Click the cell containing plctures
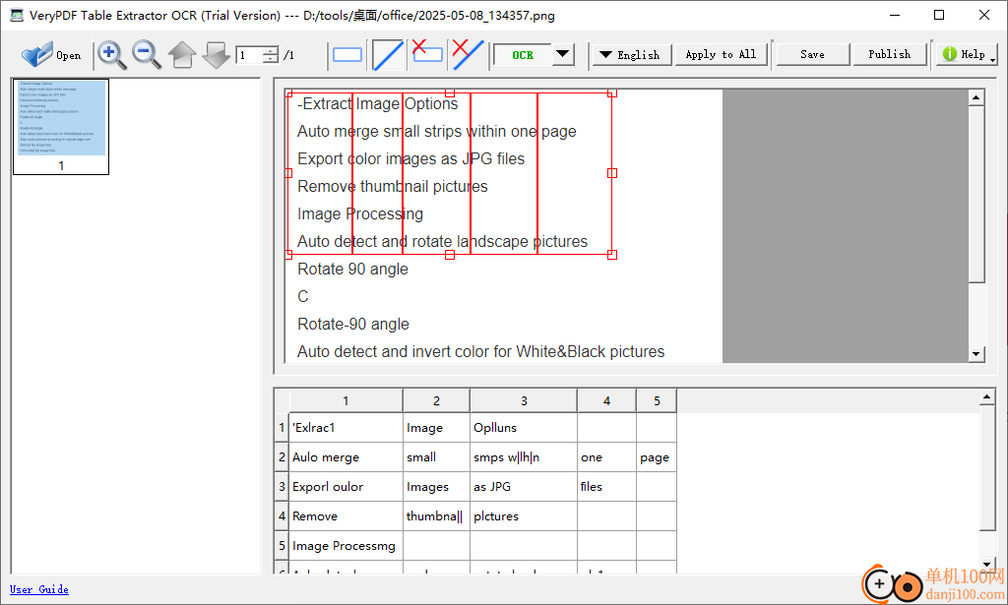The image size is (1008, 605). [524, 516]
